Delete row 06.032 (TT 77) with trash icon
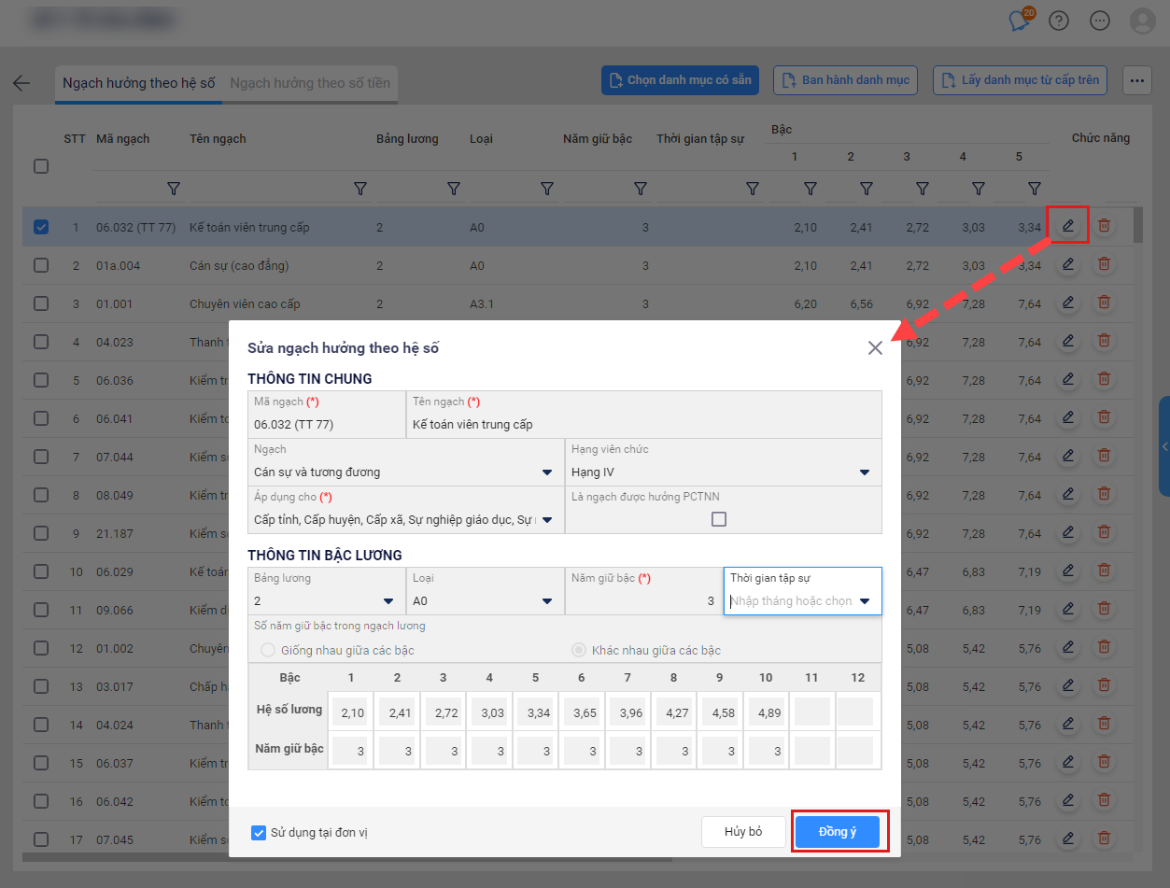 click(x=1104, y=225)
